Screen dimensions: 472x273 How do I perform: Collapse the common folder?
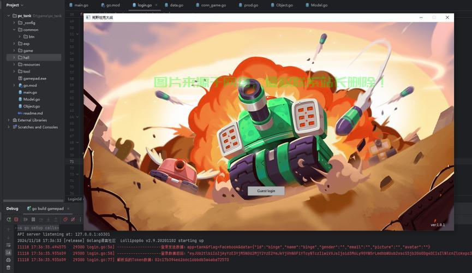click(x=14, y=29)
